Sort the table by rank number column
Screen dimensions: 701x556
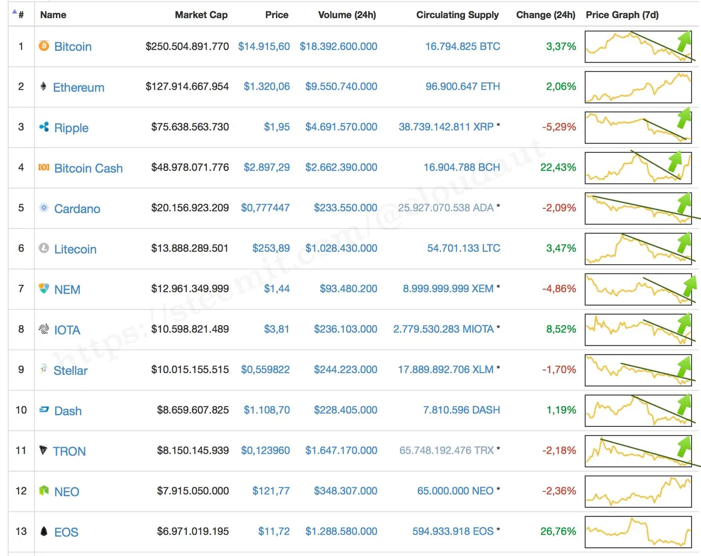21,15
